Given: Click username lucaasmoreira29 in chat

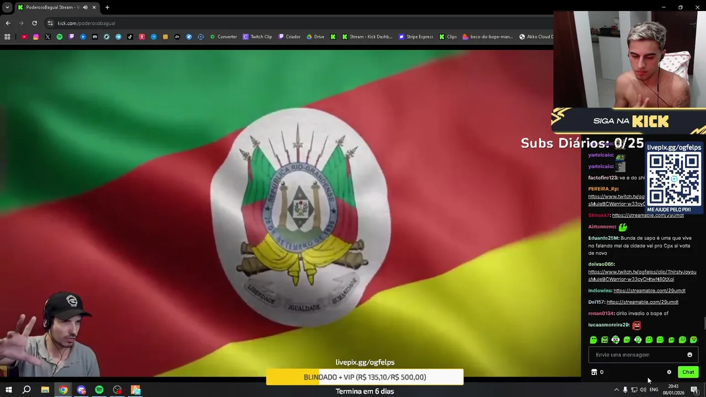Looking at the screenshot, I should coord(608,325).
